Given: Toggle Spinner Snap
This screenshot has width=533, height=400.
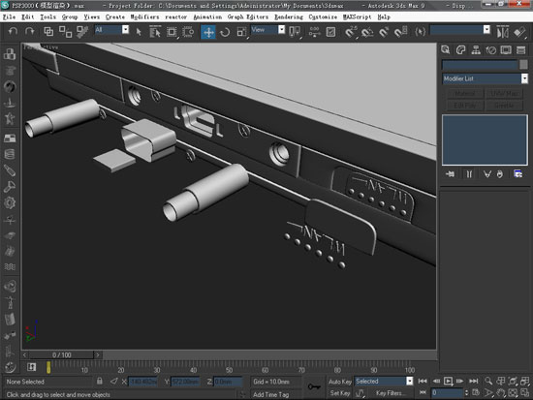Looking at the screenshot, I should point(400,32).
